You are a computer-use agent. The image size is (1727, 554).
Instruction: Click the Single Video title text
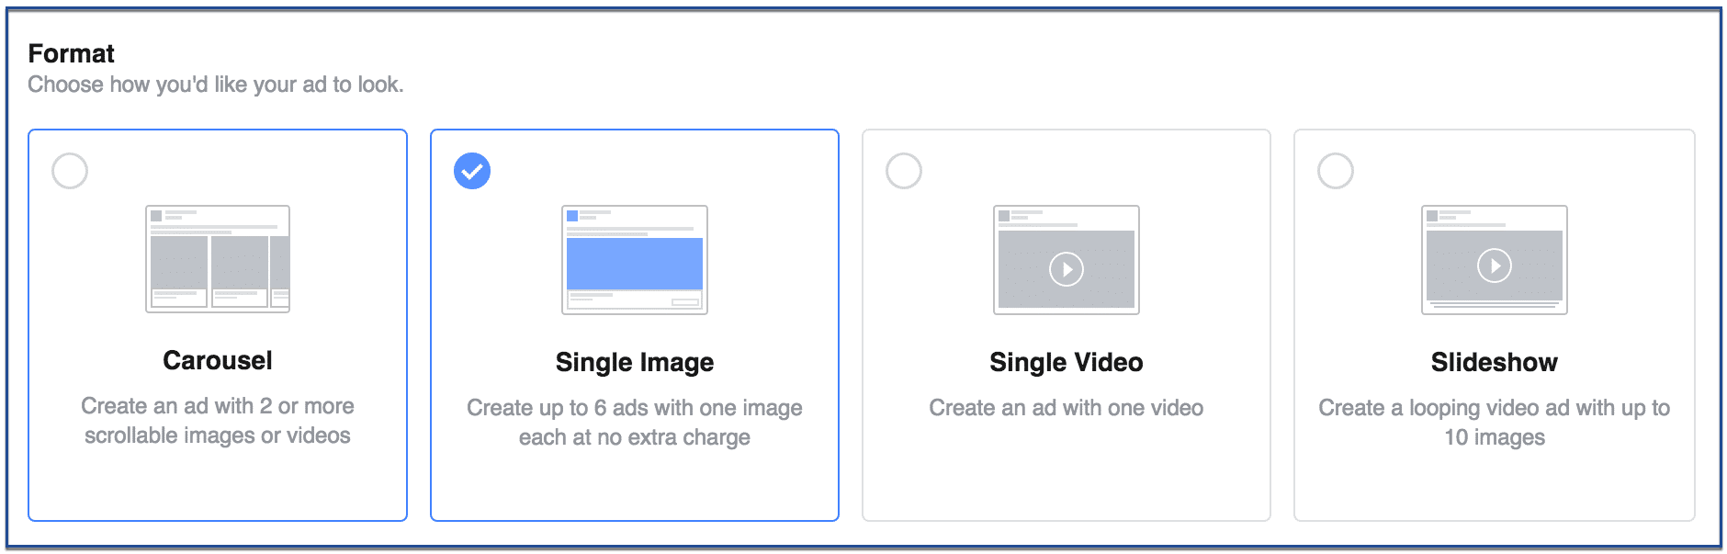[1067, 363]
